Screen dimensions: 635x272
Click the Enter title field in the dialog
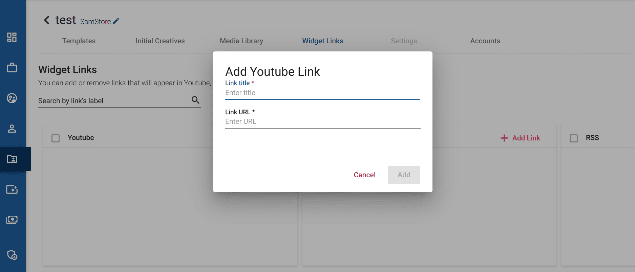pyautogui.click(x=322, y=93)
